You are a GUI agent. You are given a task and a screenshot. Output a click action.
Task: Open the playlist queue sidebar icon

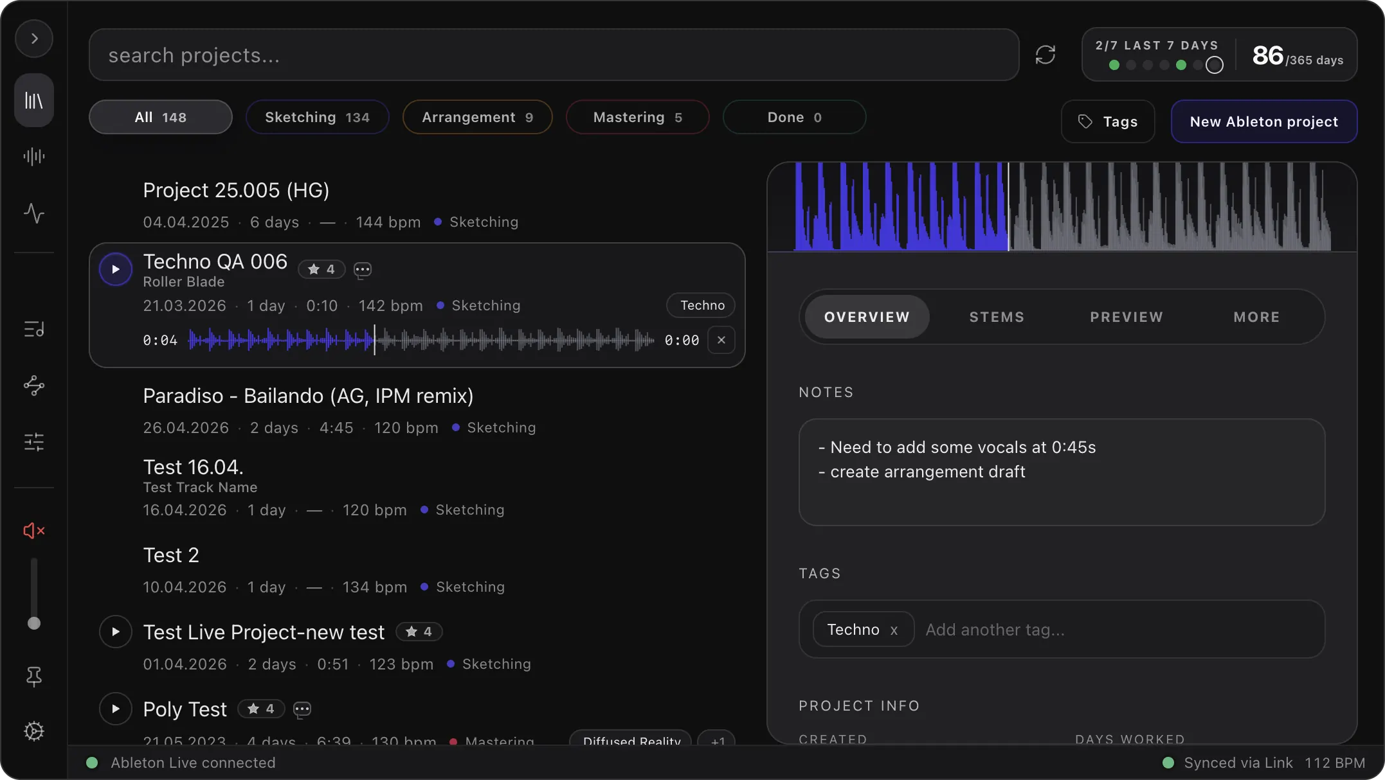34,329
